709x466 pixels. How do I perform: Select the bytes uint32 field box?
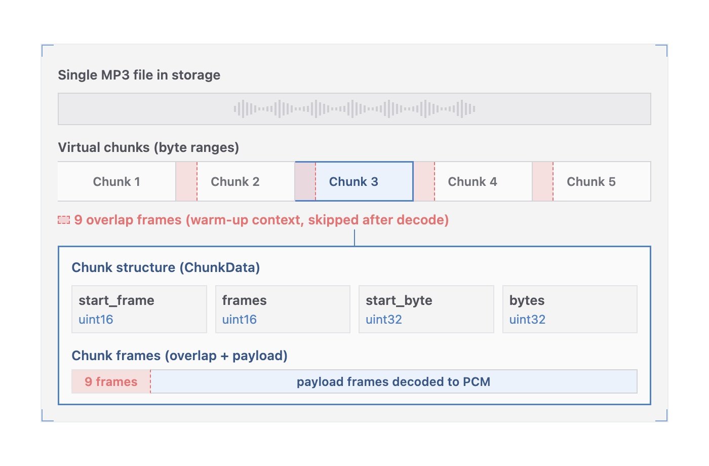(x=570, y=309)
